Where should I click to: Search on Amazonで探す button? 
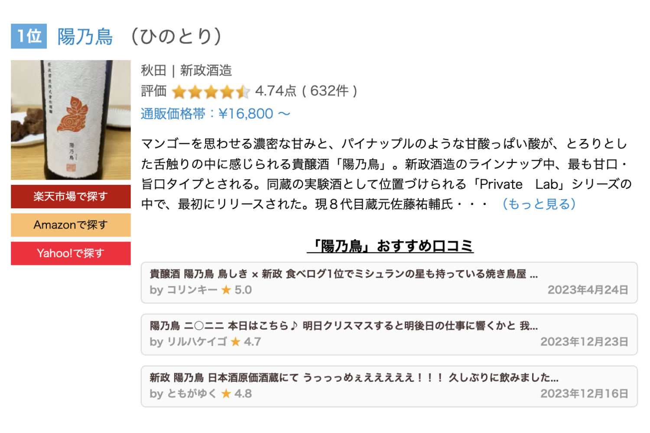(x=71, y=225)
